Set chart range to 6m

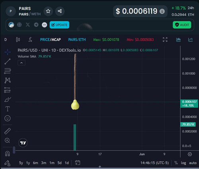click(x=35, y=163)
